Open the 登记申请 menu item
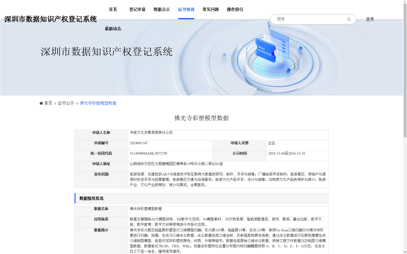This screenshot has width=407, height=254. point(137,9)
